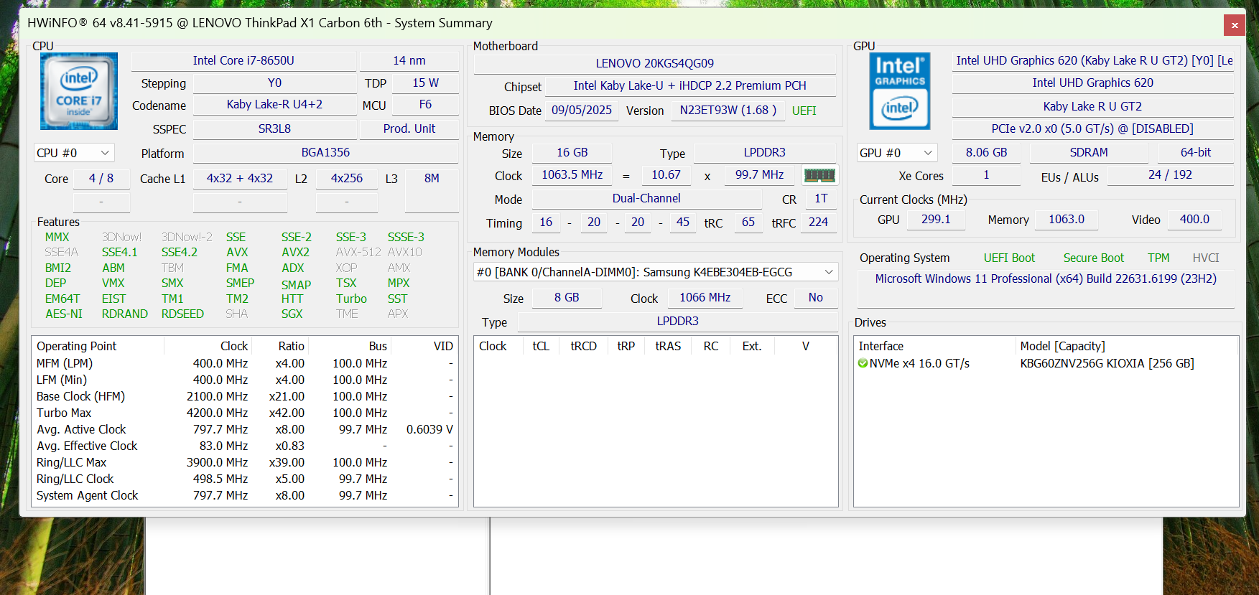Click the chipset Intel Kaby Lake-U field
This screenshot has width=1259, height=595.
690,86
